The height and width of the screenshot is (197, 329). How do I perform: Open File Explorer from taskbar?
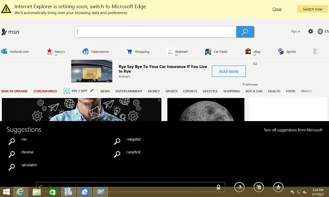pyautogui.click(x=37, y=192)
